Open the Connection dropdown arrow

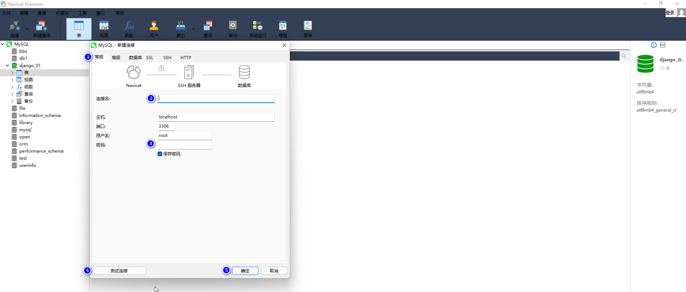tap(27, 29)
